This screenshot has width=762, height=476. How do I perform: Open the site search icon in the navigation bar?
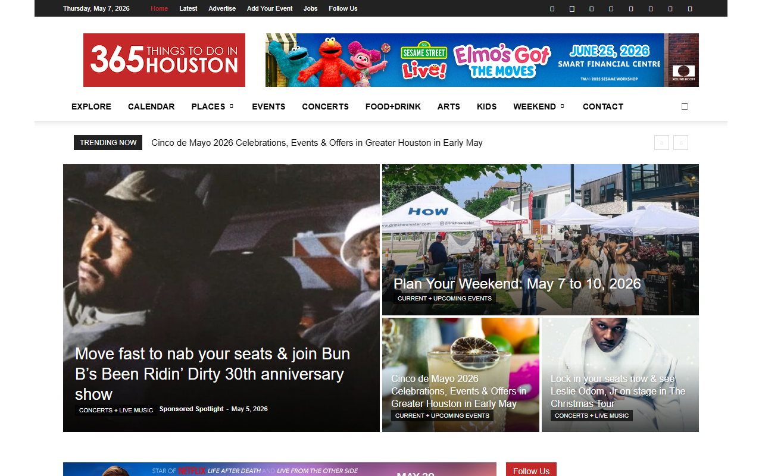pyautogui.click(x=684, y=107)
